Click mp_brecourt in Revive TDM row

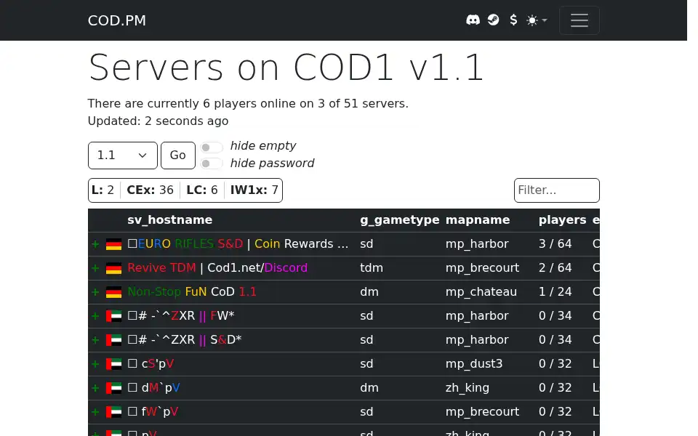click(x=482, y=268)
